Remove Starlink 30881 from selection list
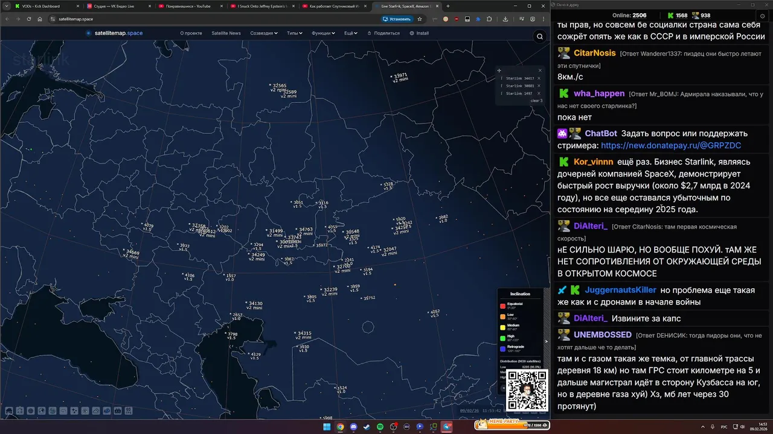Viewport: 773px width, 434px height. (x=539, y=86)
